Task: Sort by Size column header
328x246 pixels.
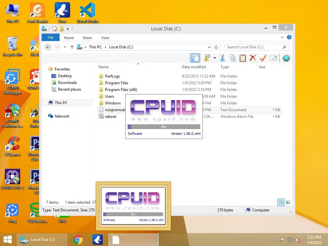Action: [x=262, y=67]
